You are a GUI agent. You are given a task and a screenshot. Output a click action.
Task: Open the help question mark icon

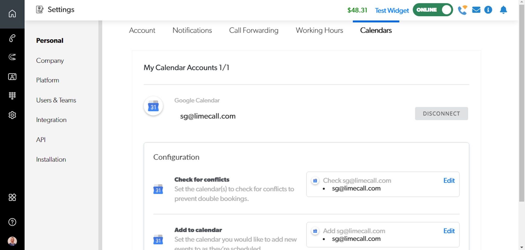coord(12,222)
